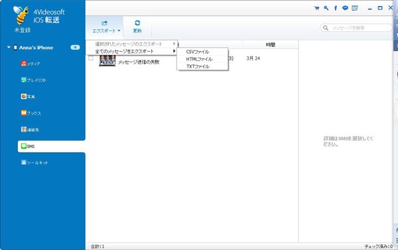398x250 pixels.
Task: Click the チェック済み:0 status text
Action: [379, 247]
